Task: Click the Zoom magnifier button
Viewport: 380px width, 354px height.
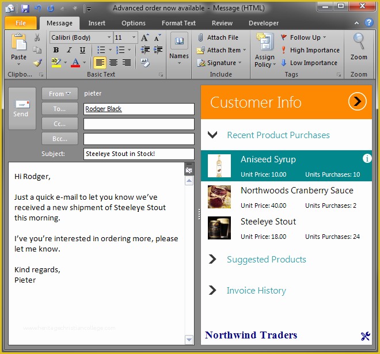Action: (x=359, y=47)
